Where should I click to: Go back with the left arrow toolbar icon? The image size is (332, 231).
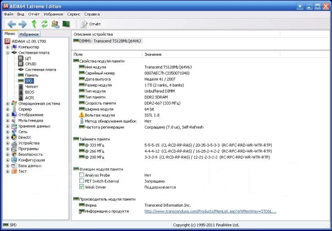[11, 24]
